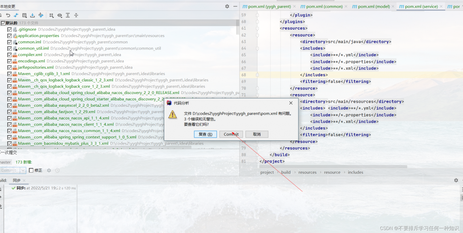
Task: Select the 本地变更 tab
Action: pyautogui.click(x=8, y=7)
